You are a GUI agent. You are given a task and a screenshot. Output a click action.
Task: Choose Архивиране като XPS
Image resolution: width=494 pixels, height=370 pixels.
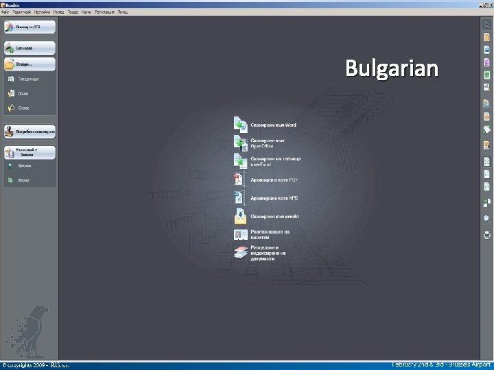[266, 198]
